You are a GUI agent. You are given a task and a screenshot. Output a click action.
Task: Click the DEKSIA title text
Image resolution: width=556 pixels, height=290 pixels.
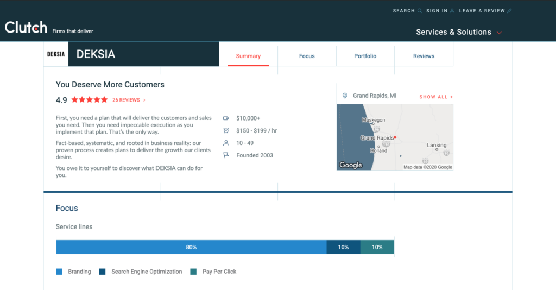click(96, 54)
